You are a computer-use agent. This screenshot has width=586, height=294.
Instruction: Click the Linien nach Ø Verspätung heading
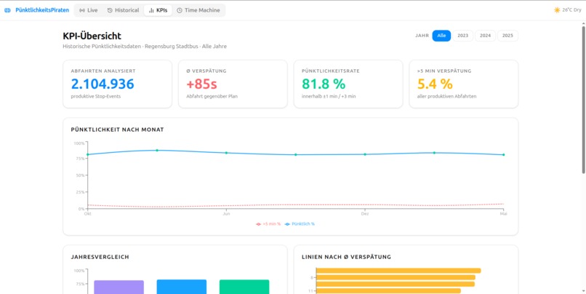click(346, 257)
